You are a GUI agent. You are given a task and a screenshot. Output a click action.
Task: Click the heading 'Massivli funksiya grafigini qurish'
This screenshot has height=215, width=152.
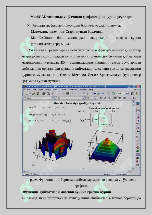(77, 103)
